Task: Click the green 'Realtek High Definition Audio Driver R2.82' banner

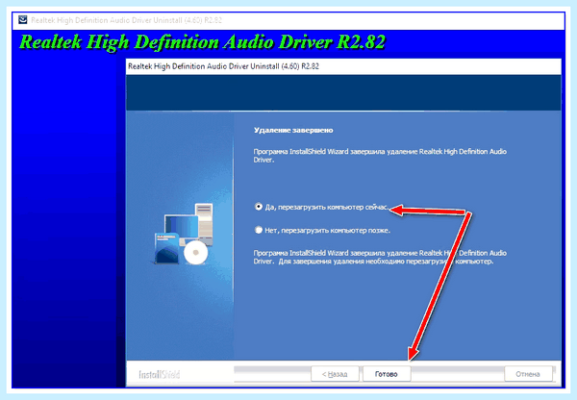Action: click(x=202, y=42)
